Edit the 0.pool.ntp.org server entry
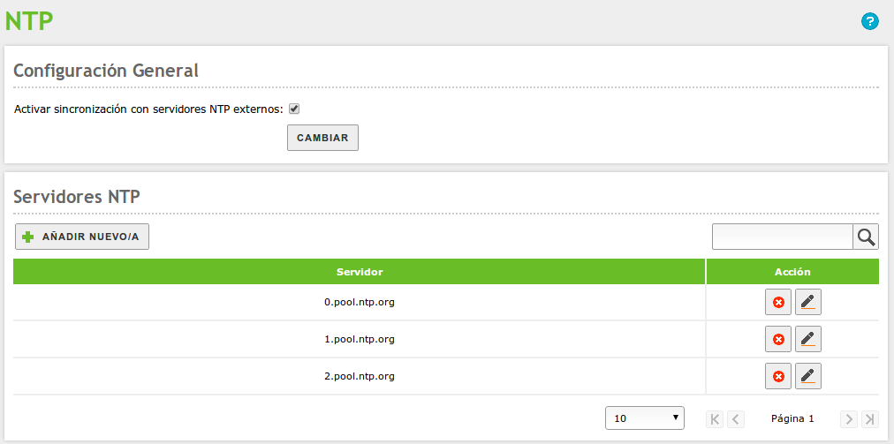 (x=808, y=302)
